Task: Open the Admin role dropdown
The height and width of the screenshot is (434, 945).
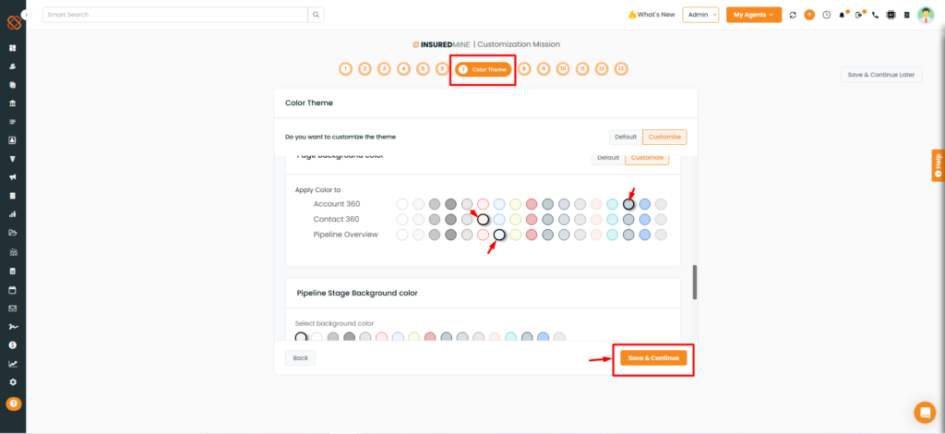Action: coord(700,15)
